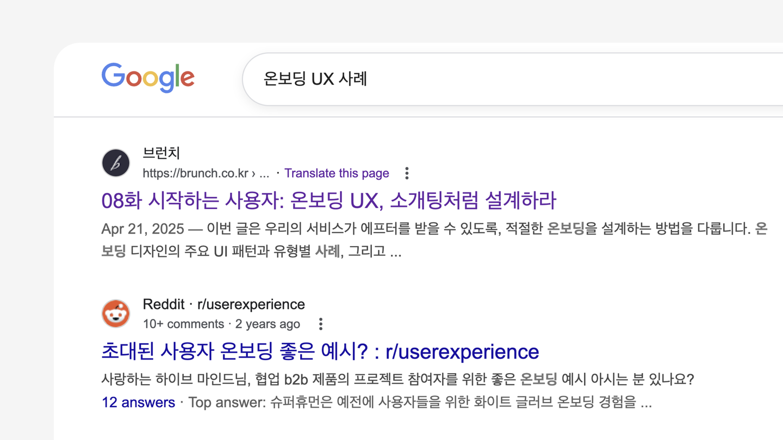The height and width of the screenshot is (440, 783).
Task: Click Translate this page link
Action: coord(337,173)
